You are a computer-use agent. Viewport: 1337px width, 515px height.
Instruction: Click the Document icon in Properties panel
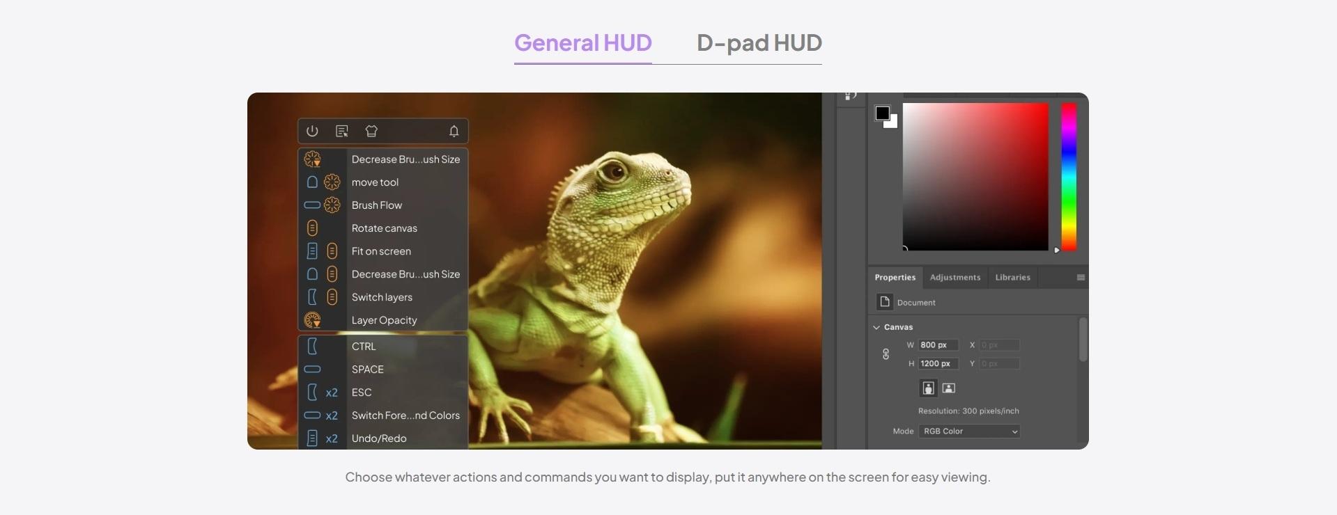(x=884, y=302)
